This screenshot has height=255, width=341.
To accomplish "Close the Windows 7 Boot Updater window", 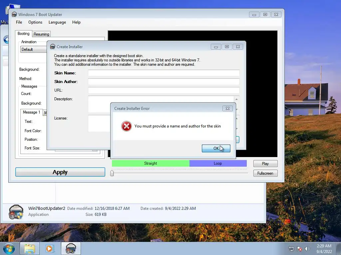I will coord(276,15).
